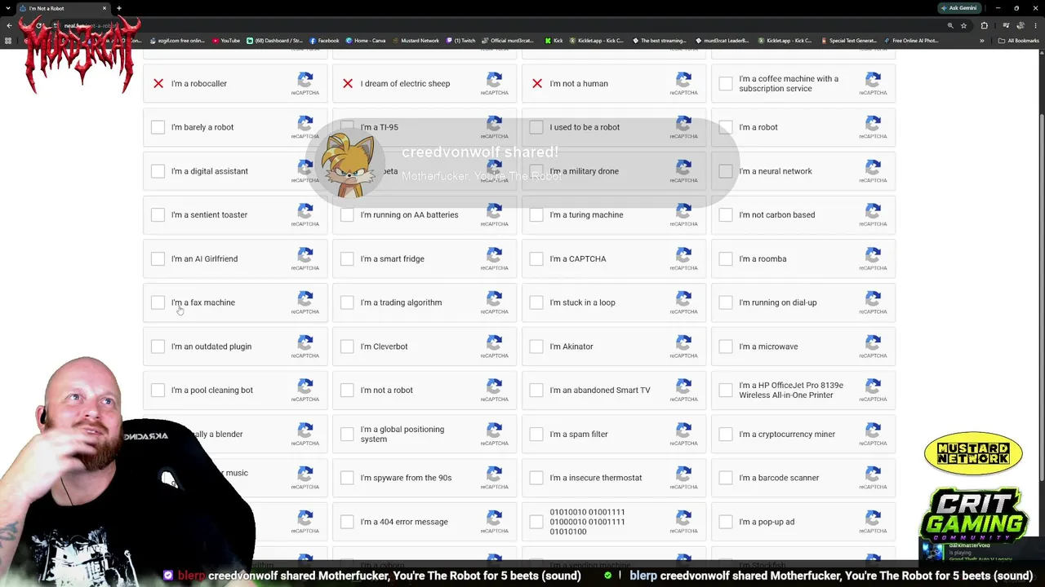The image size is (1045, 587).
Task: Select the "I'm an AI Girlfriend" checkbox
Action: point(158,258)
